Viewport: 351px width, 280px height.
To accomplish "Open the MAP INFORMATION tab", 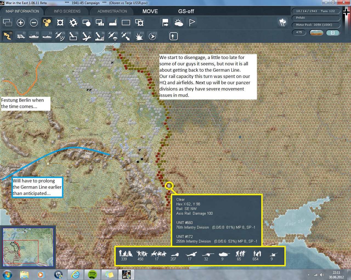I will (22, 11).
